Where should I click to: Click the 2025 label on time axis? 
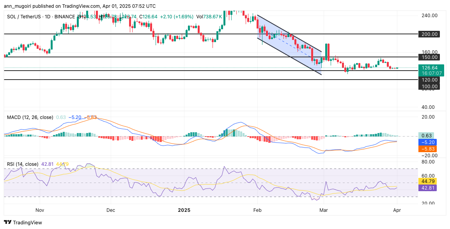(184, 210)
